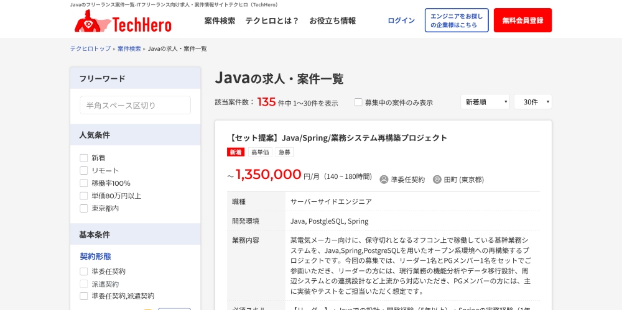Open 案件検索 in the top navigation

pos(220,21)
